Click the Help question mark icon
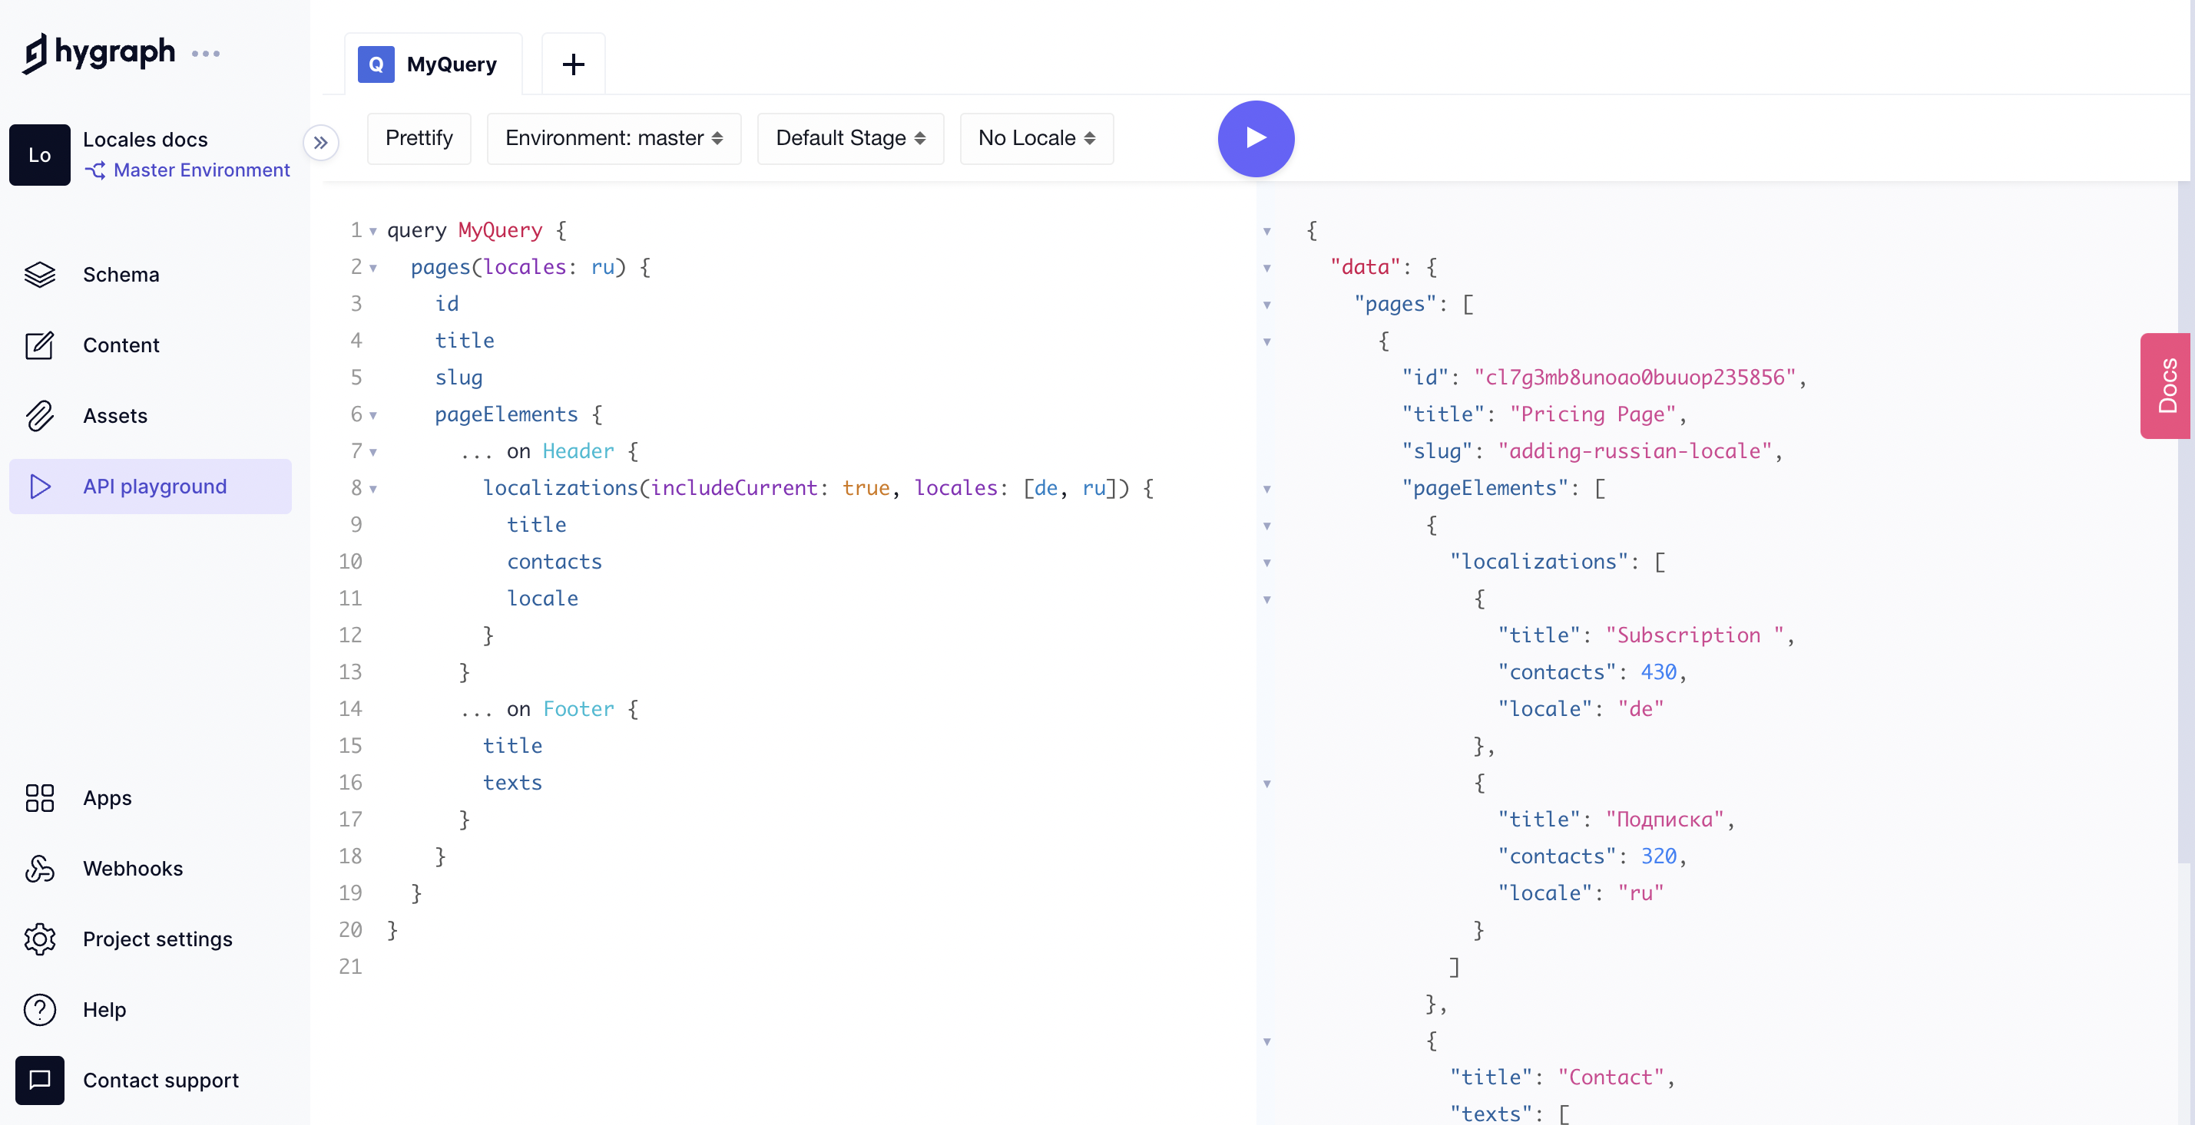 39,1010
